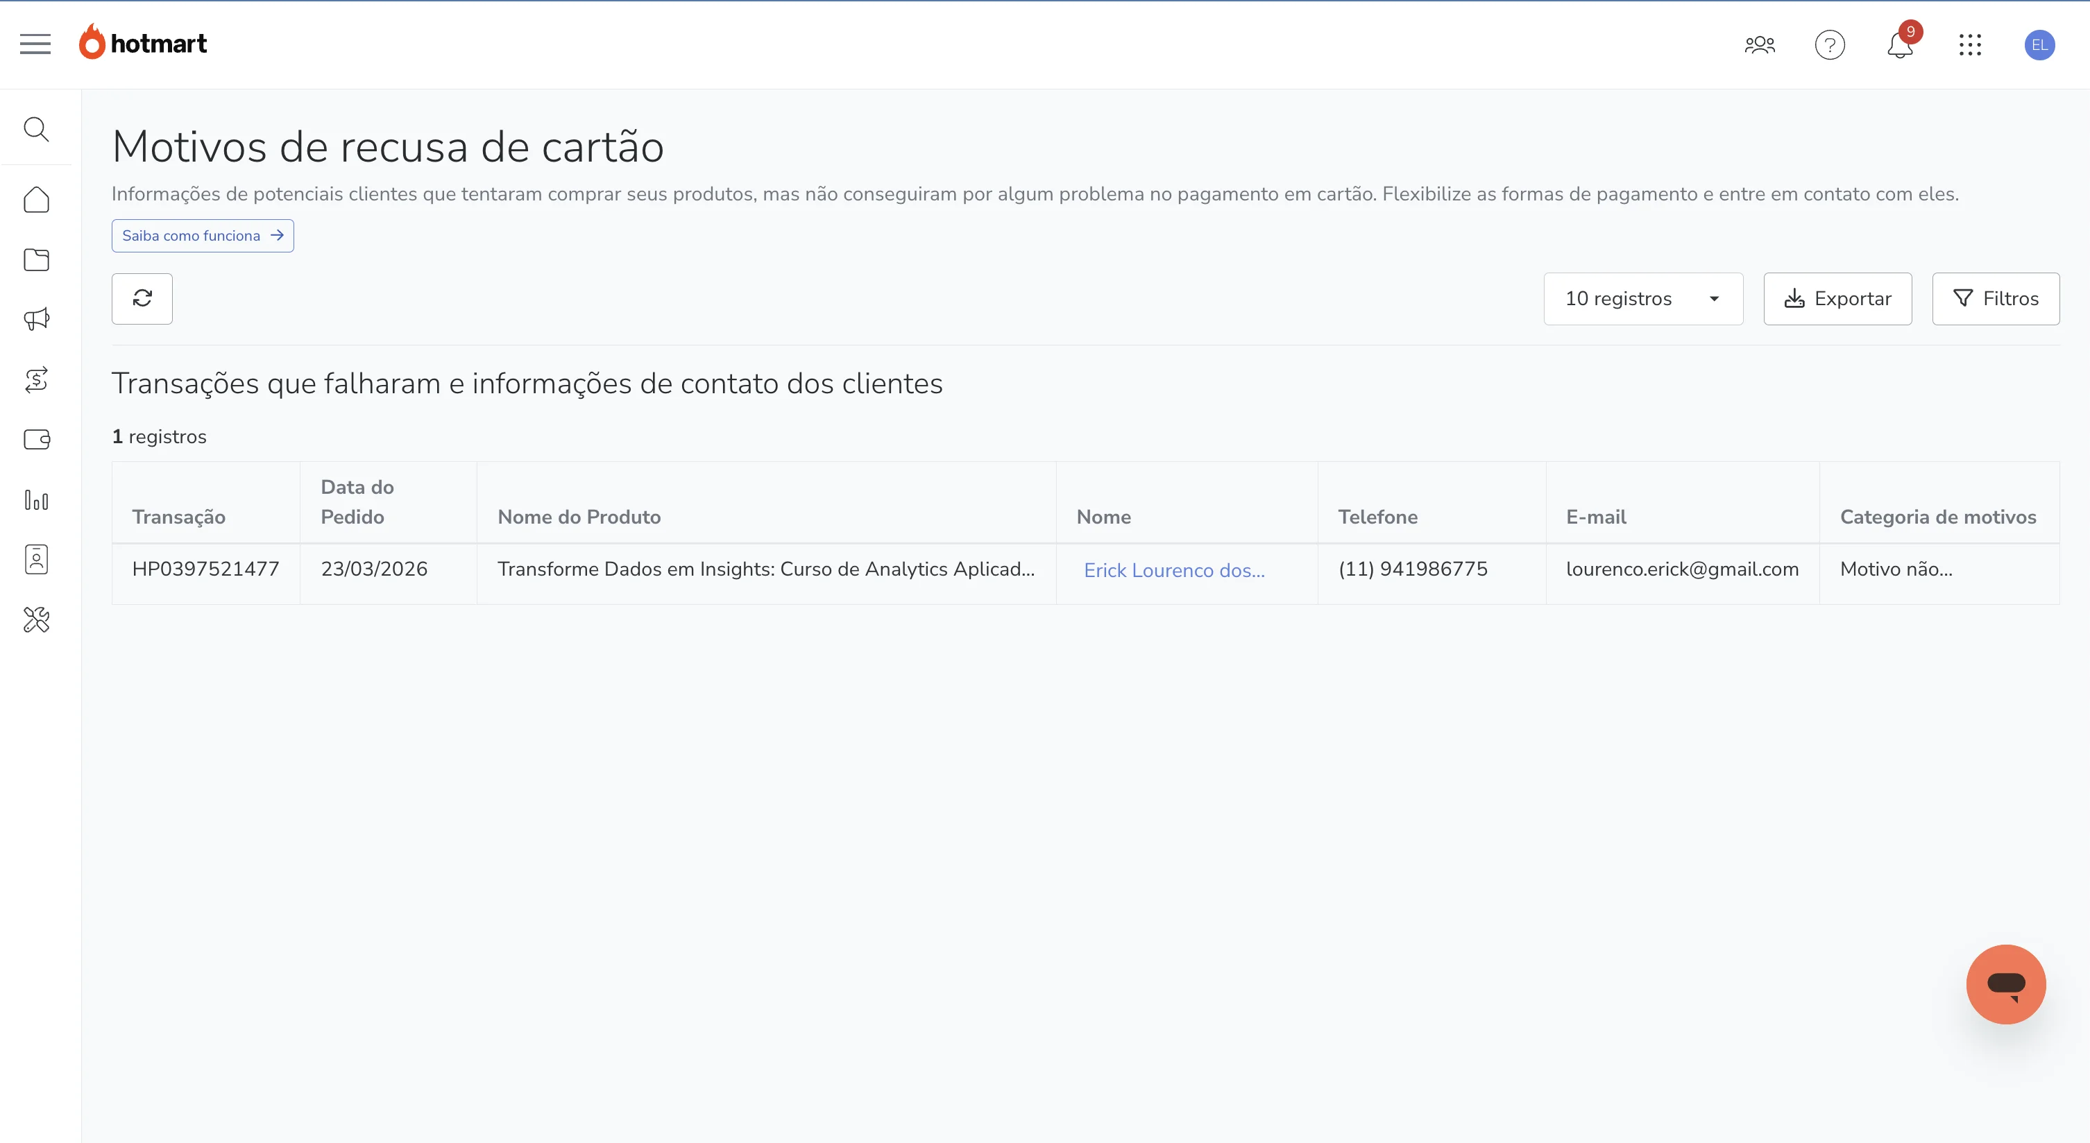Open the help question mark icon
This screenshot has width=2090, height=1143.
pyautogui.click(x=1830, y=44)
